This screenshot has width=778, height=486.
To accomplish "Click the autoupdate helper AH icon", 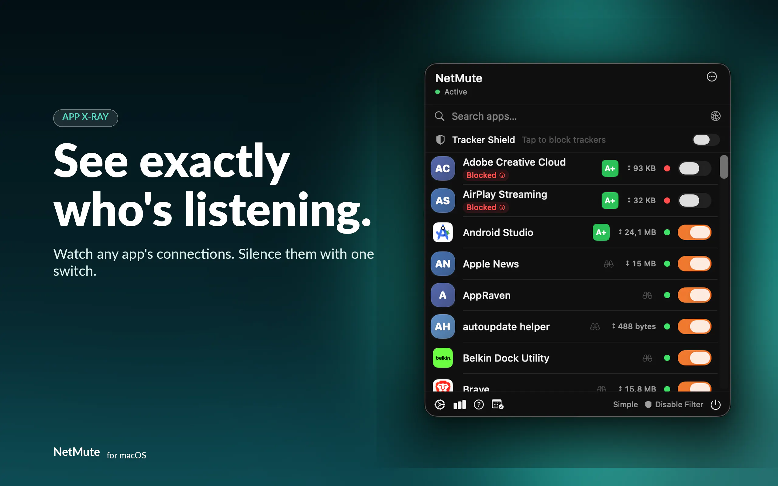I will 443,327.
